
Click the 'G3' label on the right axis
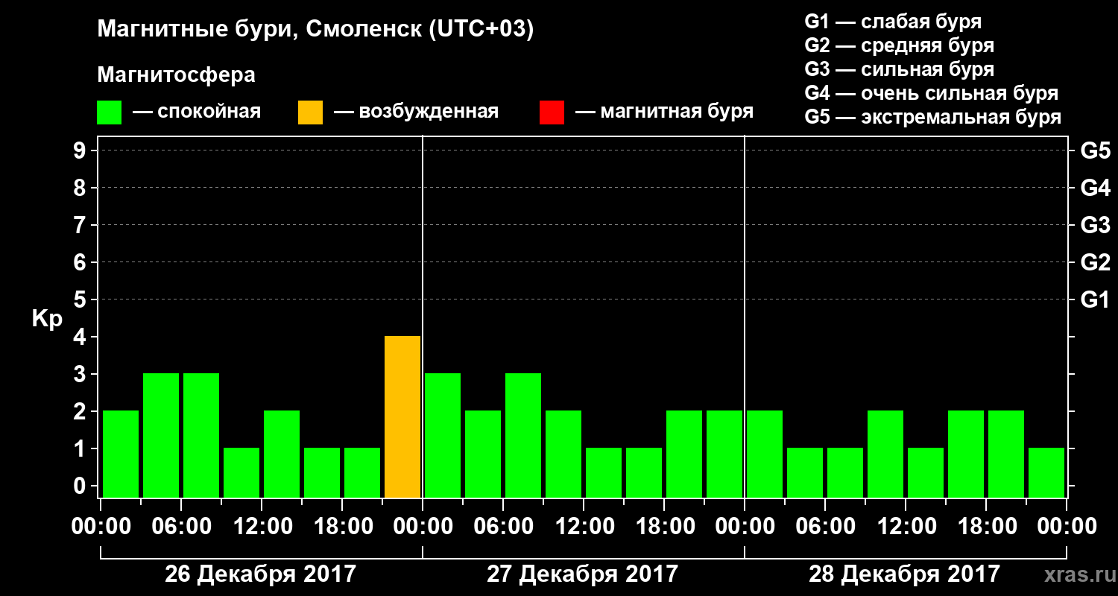coord(1095,225)
